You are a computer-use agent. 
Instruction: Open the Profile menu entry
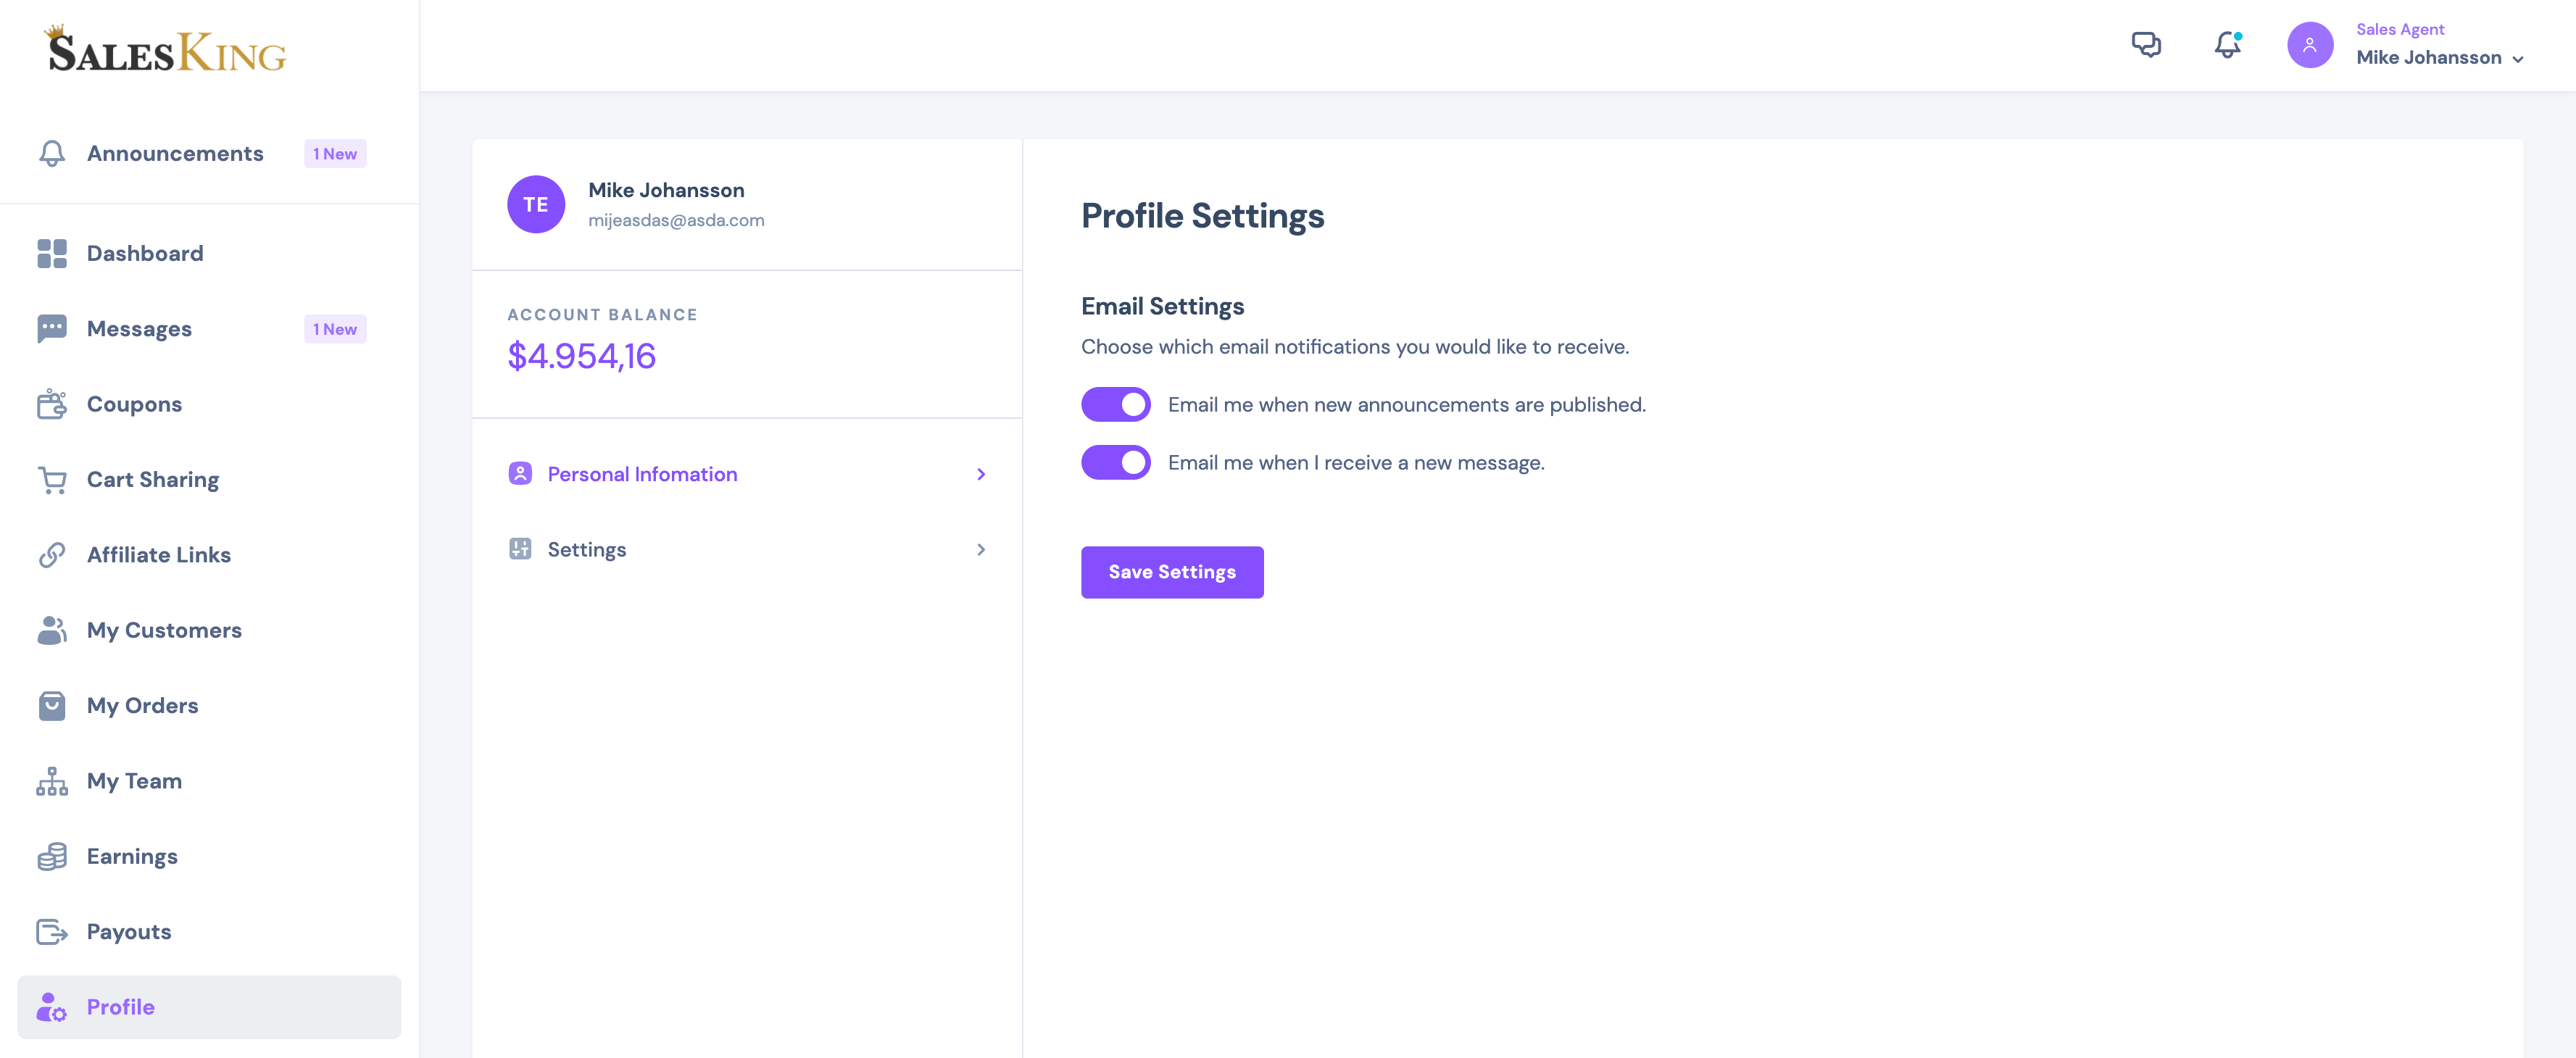click(x=120, y=1007)
